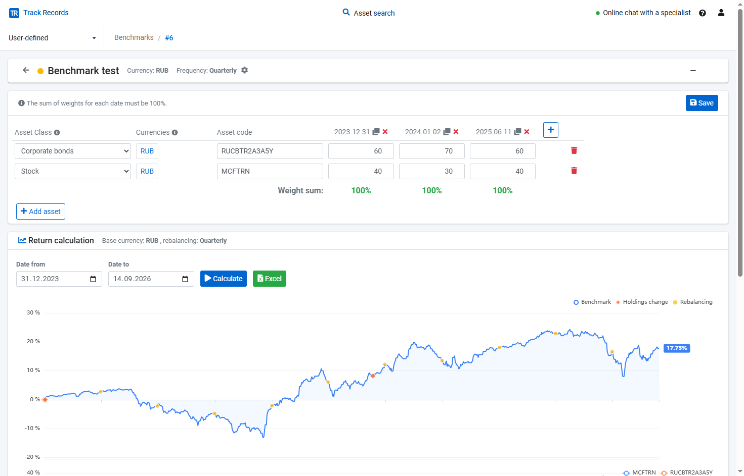Screen dimensions: 744x476
Task: Open the help question mark icon
Action: point(703,13)
